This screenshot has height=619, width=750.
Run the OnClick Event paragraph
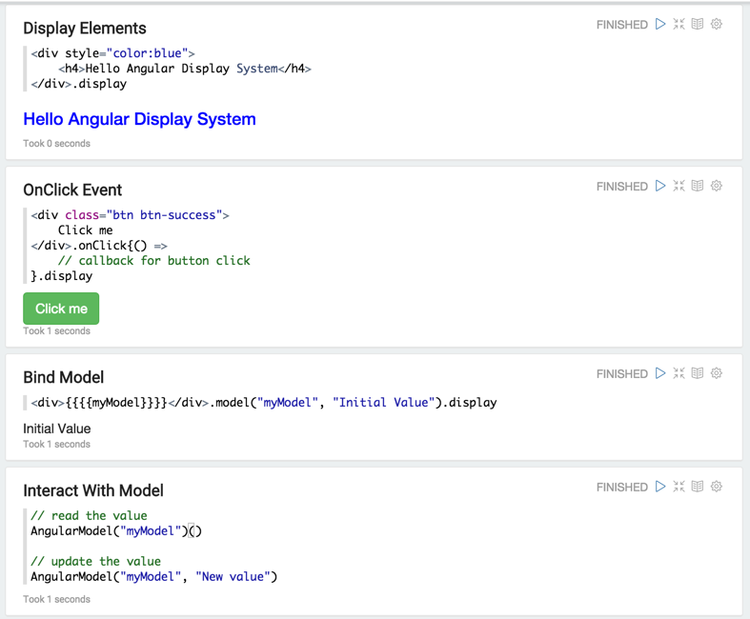coord(660,186)
